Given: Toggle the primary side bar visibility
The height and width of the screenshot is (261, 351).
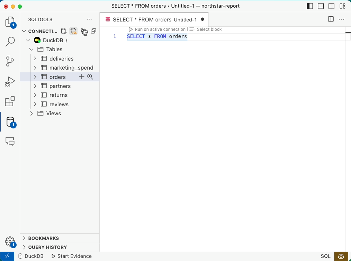Looking at the screenshot, I should click(310, 6).
